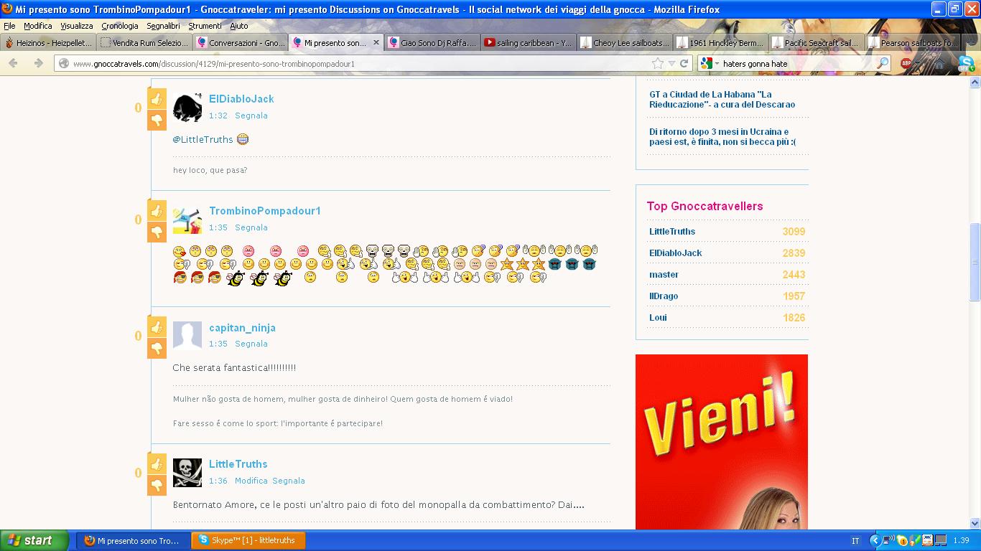Click Segnala under capitan_ninja's post
The image size is (981, 551).
click(x=251, y=344)
